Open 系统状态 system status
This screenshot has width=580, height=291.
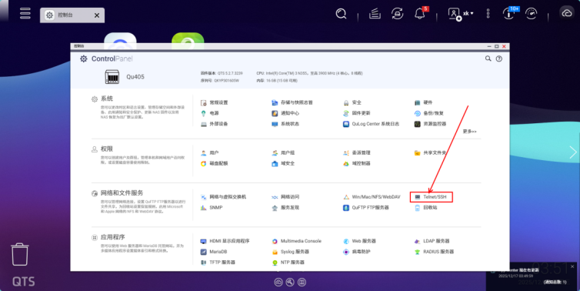pos(285,124)
